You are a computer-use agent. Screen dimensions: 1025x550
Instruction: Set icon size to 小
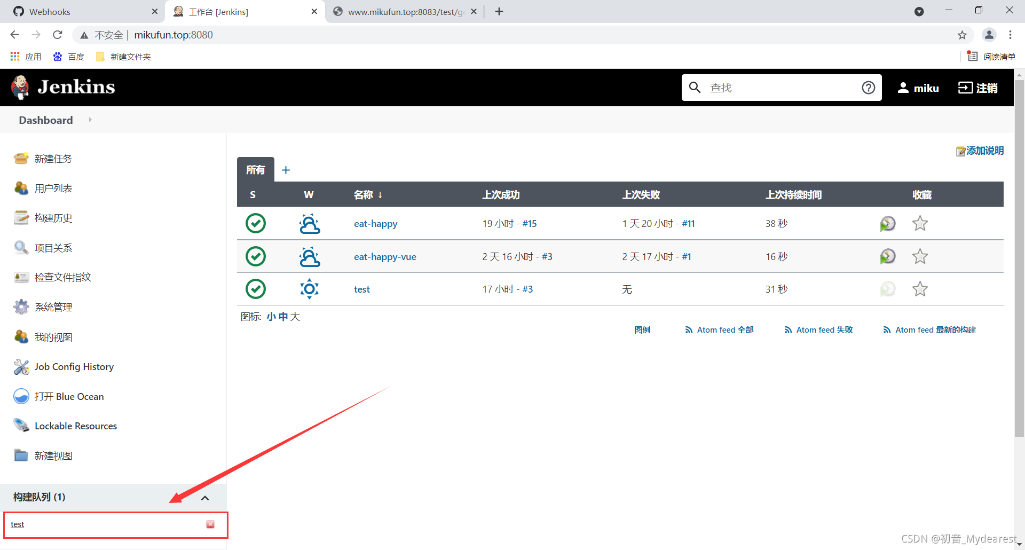[271, 317]
